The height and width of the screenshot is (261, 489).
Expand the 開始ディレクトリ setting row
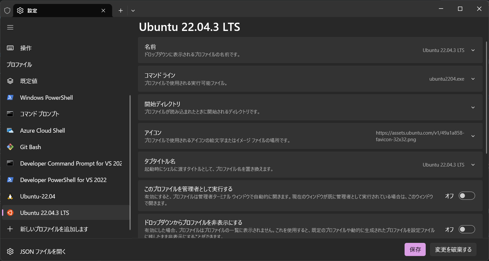[x=310, y=107]
